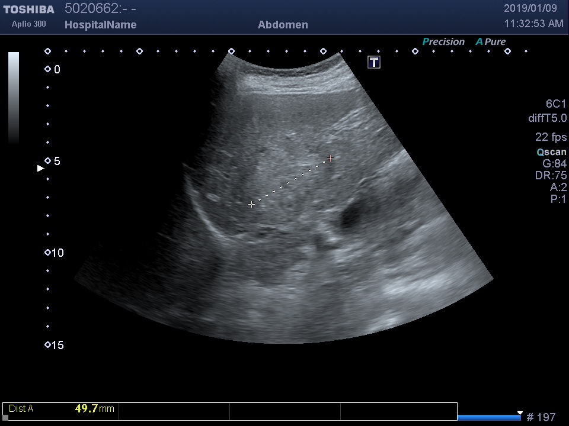Click the small gray square beside Dist A

pyautogui.click(x=6, y=417)
